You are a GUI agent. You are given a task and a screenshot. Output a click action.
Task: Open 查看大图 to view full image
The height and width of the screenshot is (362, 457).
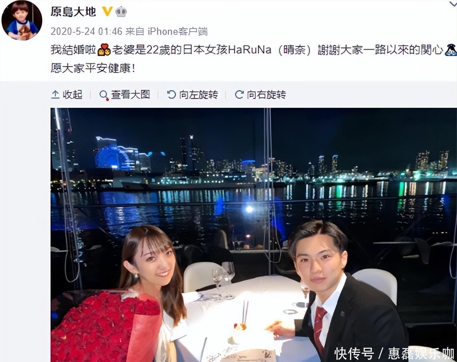coord(125,94)
